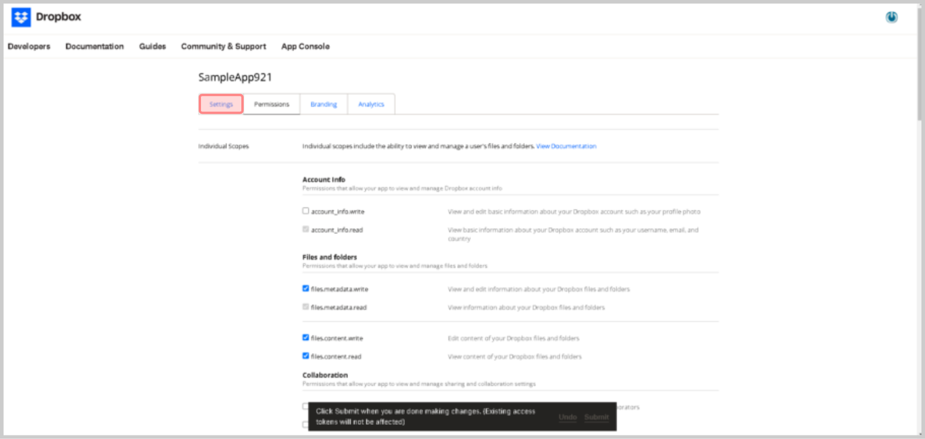
Task: Go to Documentation in the top navigation
Action: point(95,46)
